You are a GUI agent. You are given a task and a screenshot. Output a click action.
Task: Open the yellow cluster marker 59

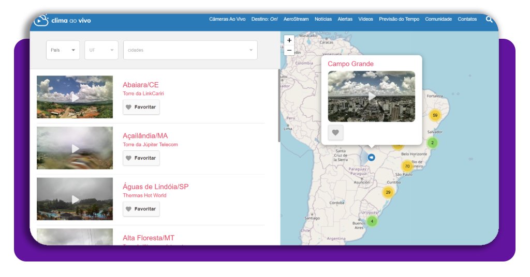tap(435, 115)
